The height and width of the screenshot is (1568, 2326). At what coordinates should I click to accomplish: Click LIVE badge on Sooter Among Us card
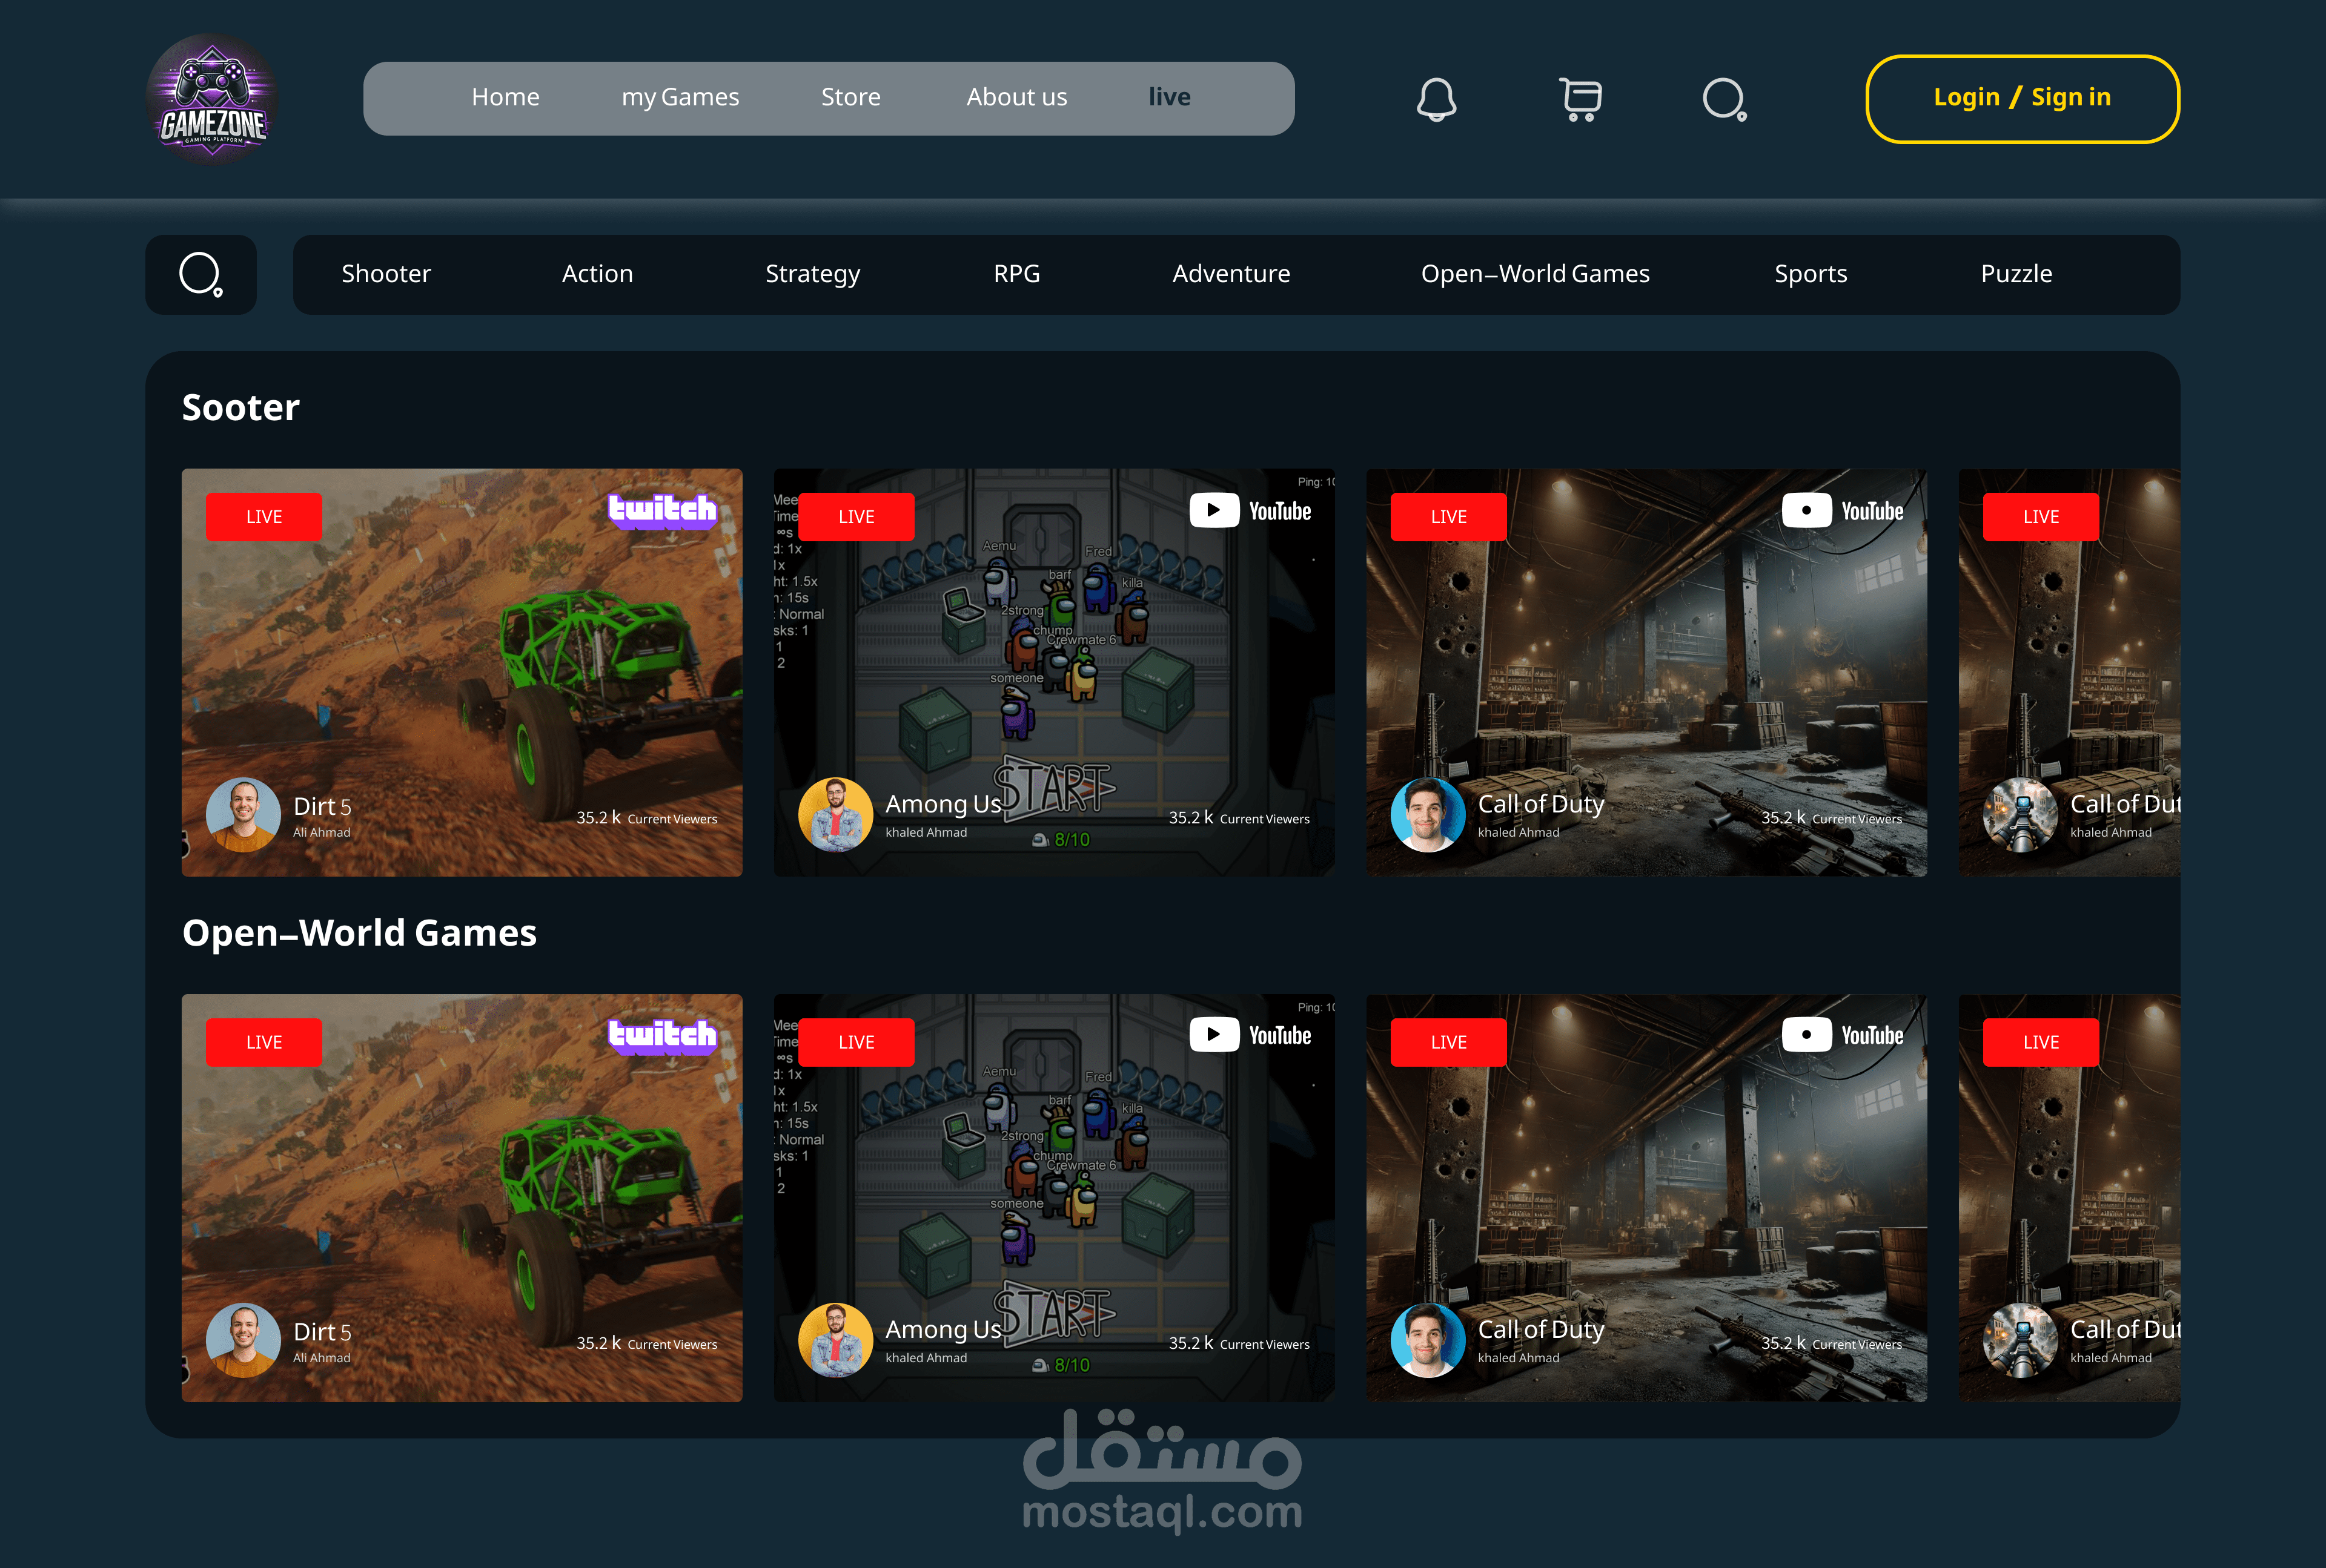857,517
